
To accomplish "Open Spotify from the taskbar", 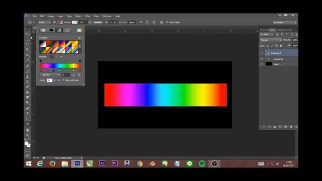I will pos(202,163).
